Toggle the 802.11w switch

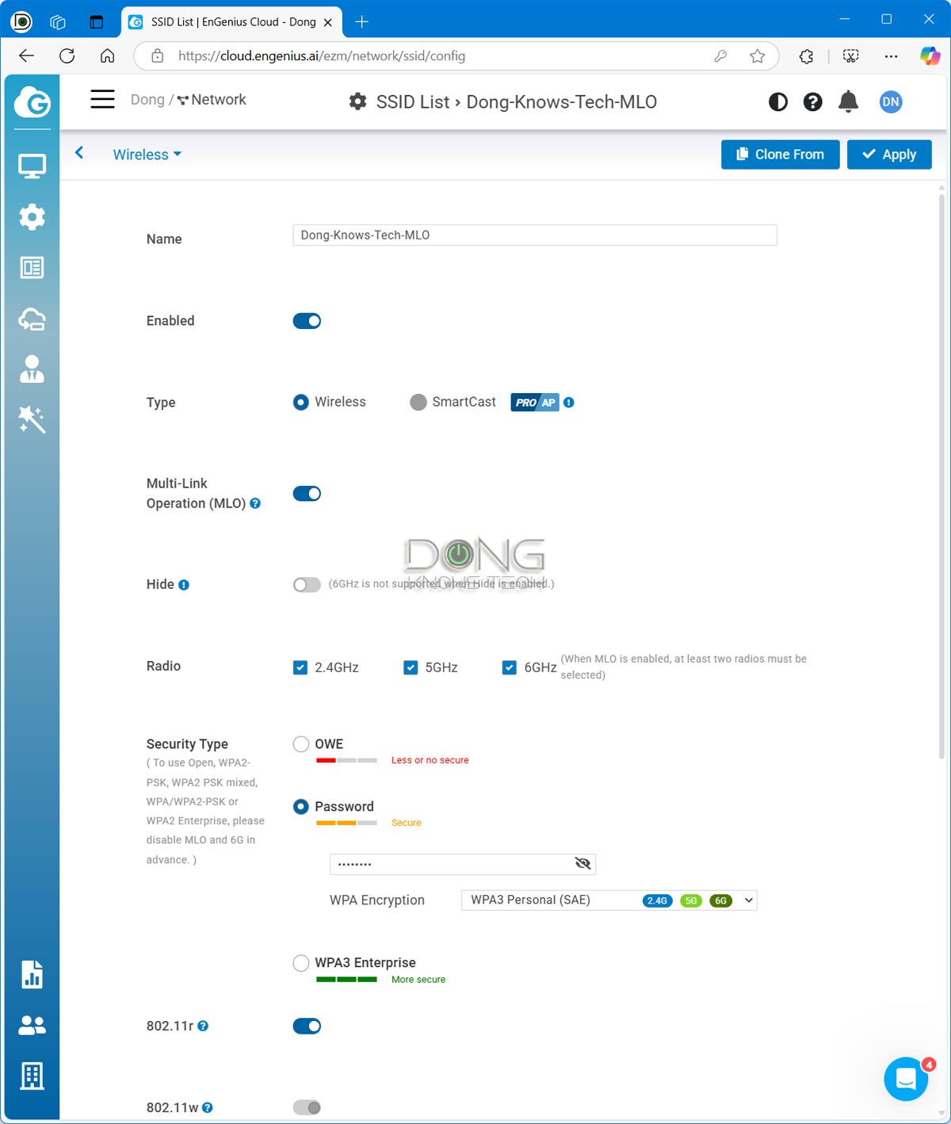point(307,1107)
